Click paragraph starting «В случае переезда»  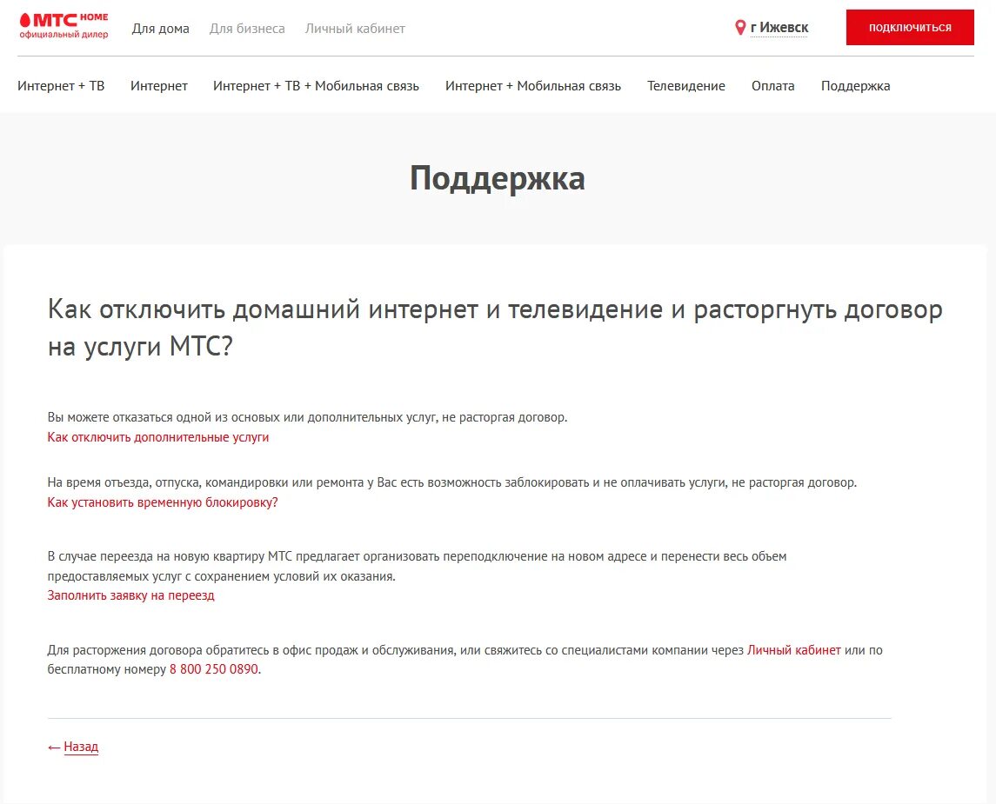pyautogui.click(x=418, y=566)
